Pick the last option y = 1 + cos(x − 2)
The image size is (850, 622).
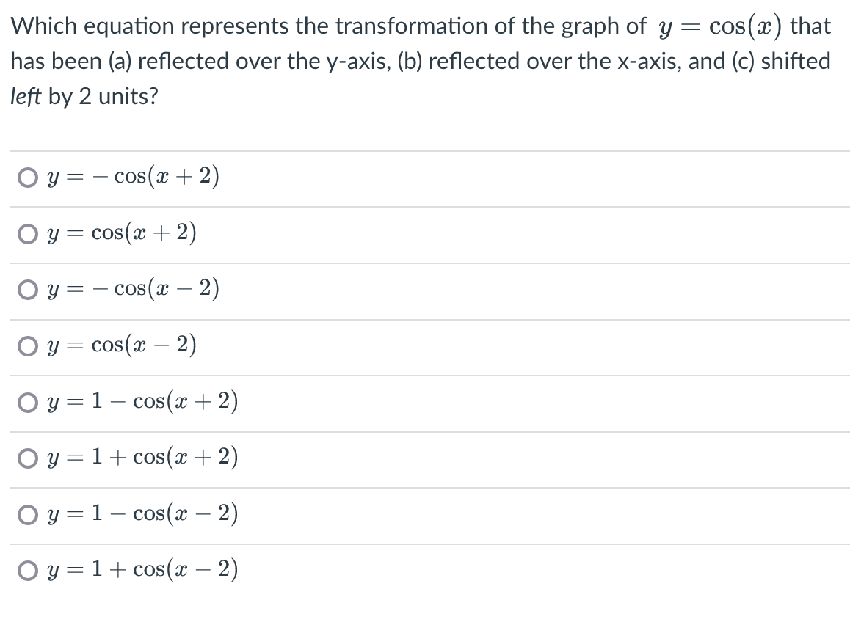[26, 570]
